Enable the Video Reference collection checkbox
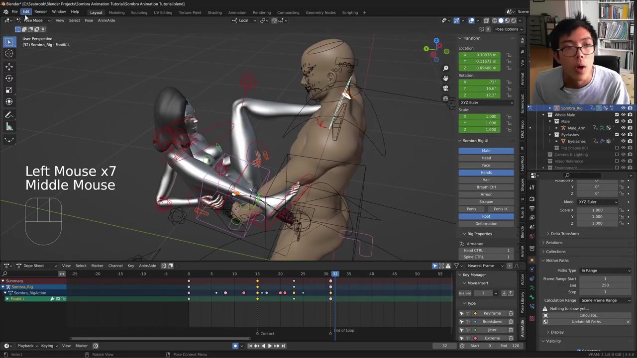This screenshot has height=358, width=637. (617, 161)
